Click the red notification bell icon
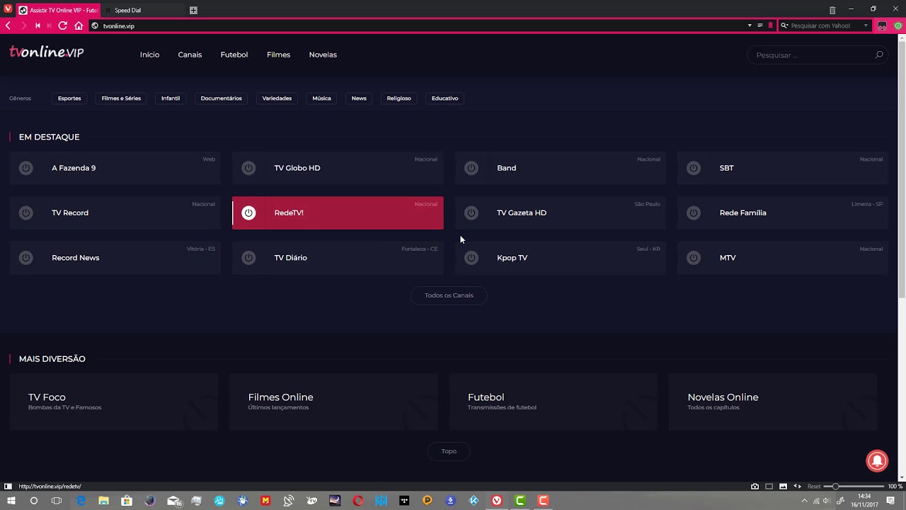 click(877, 460)
